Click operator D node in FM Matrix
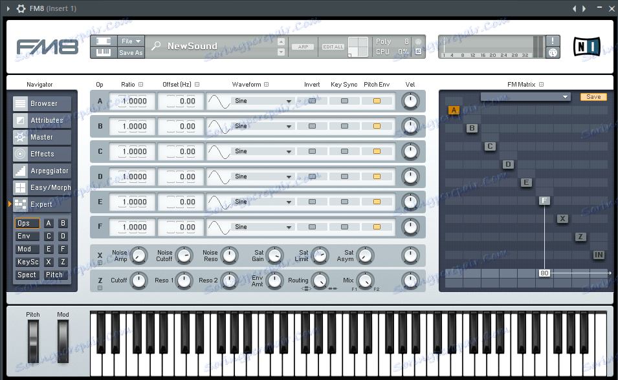The height and width of the screenshot is (380, 618). click(508, 164)
